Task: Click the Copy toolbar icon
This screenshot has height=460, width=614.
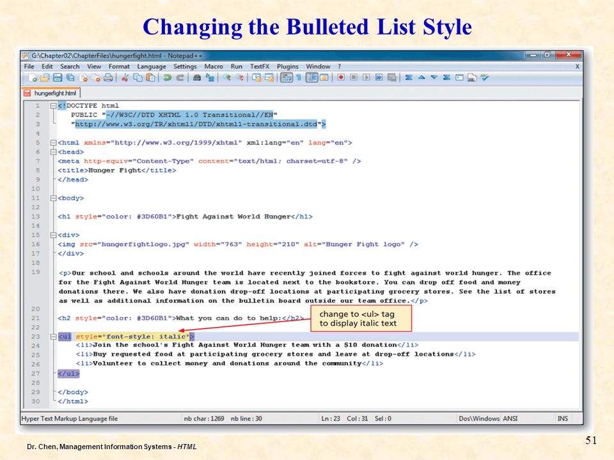Action: 138,78
